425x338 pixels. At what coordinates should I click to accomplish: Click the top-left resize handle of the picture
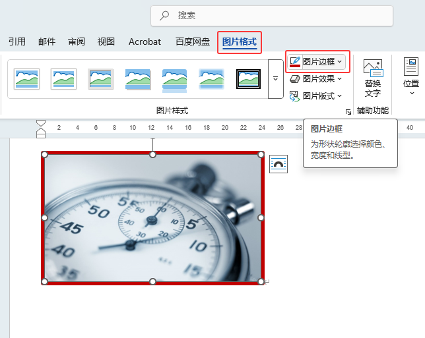44,155
